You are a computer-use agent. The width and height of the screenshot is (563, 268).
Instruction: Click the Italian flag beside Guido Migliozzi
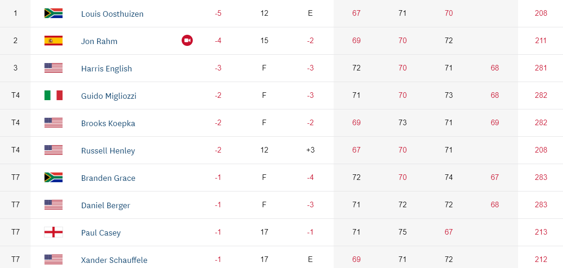click(x=53, y=96)
